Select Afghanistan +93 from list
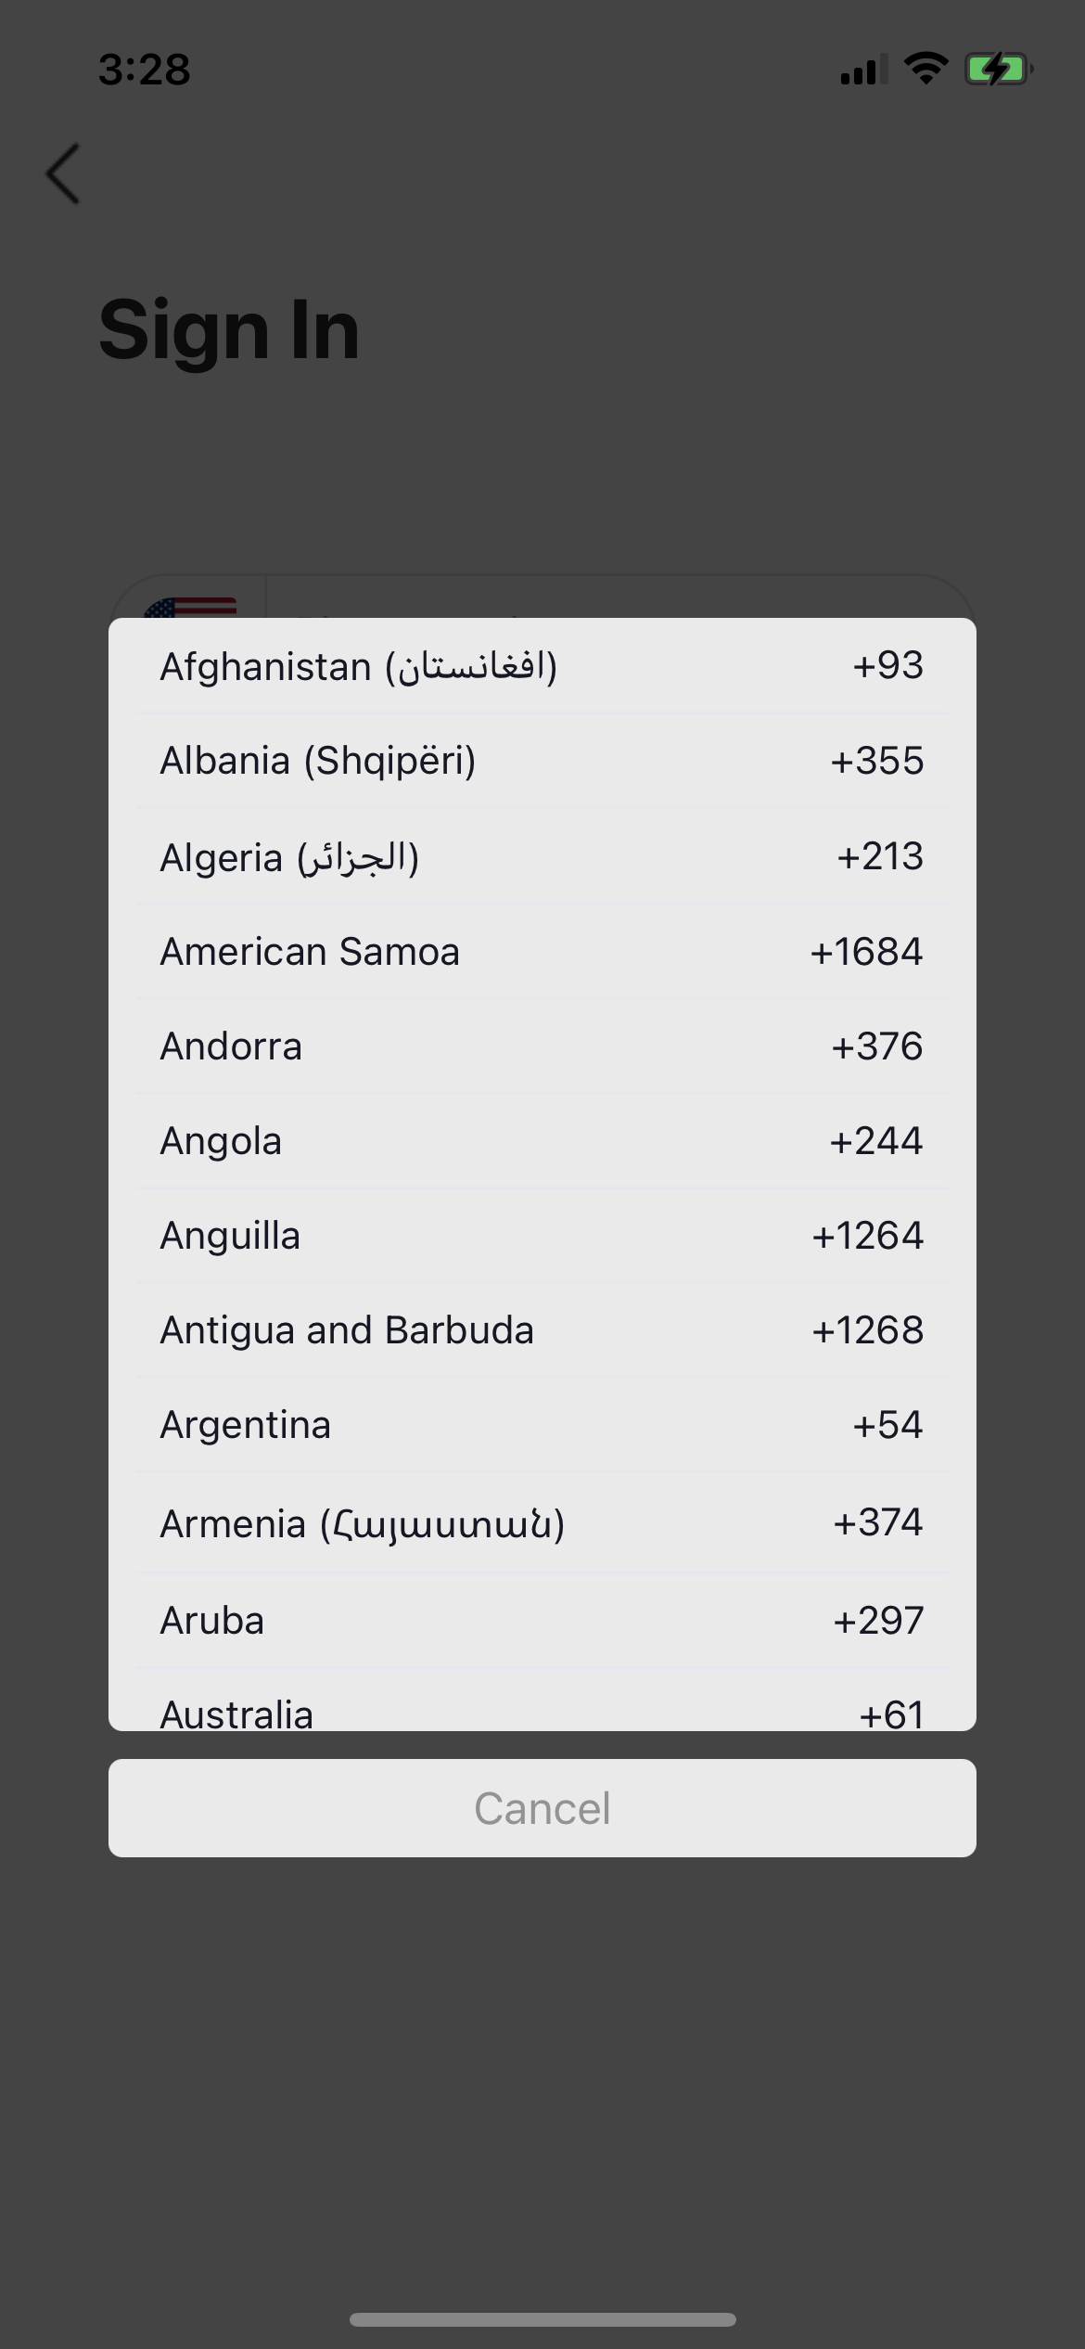 tap(542, 666)
